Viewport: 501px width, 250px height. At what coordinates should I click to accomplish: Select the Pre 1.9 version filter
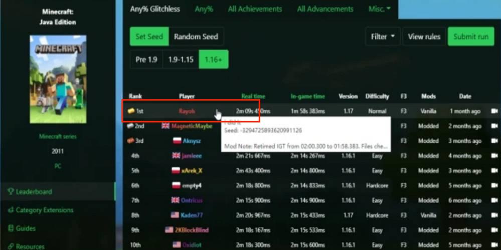point(146,59)
